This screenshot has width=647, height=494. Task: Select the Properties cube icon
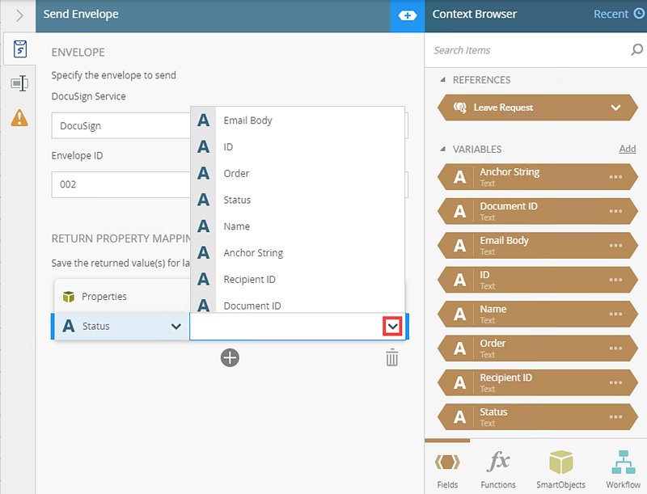(x=69, y=297)
